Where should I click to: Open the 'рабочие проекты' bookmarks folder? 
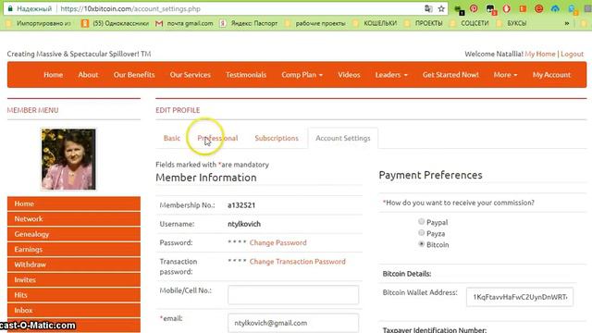pos(314,23)
